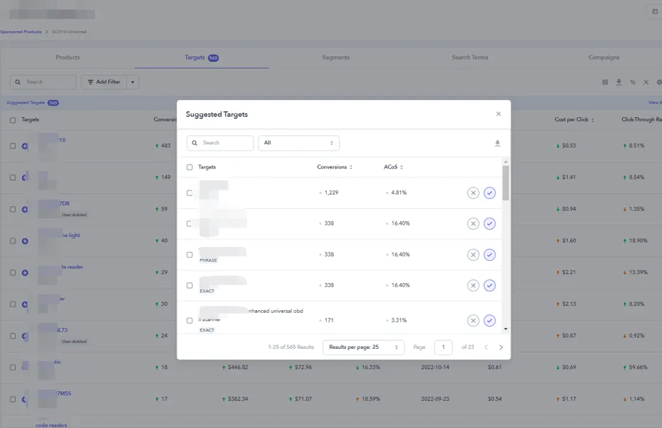
Task: Open the All filter dropdown in dialog
Action: pyautogui.click(x=298, y=143)
